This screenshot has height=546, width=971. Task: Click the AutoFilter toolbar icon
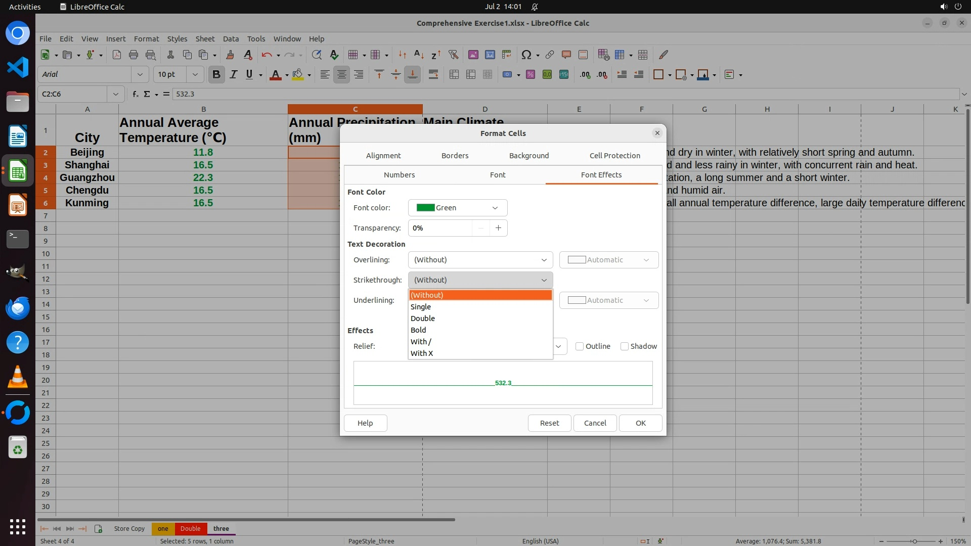pyautogui.click(x=453, y=55)
